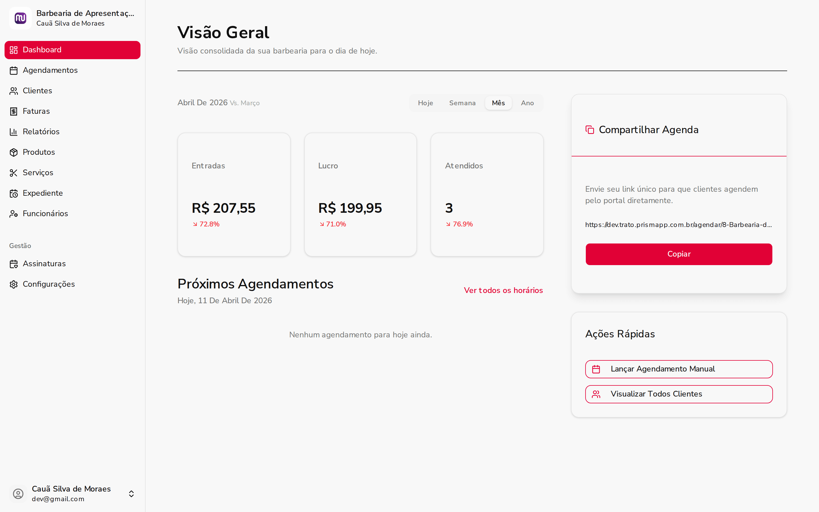Select the Semana period tab
The height and width of the screenshot is (512, 819).
coord(462,103)
